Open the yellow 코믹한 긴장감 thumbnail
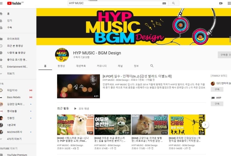The image size is (231, 156). click(x=187, y=125)
